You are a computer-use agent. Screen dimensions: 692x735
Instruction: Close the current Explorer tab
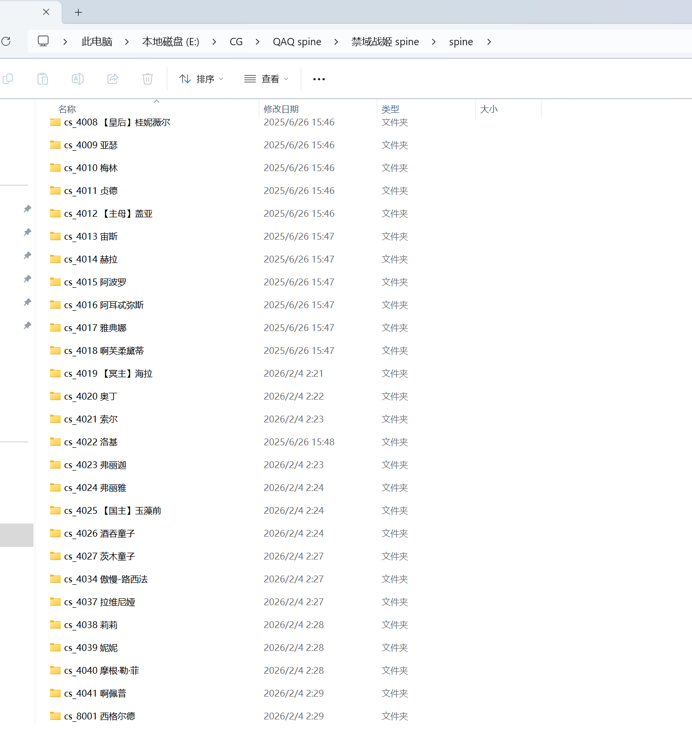coord(46,12)
